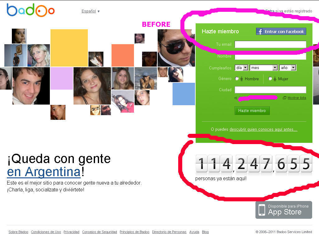Open photo of man standing in blue room
319x239 pixels.
[x=16, y=55]
